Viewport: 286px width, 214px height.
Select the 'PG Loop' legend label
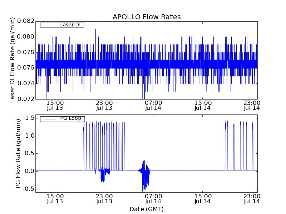coord(70,118)
